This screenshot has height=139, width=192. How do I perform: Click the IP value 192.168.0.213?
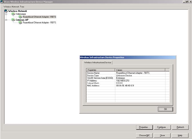click(x=122, y=81)
